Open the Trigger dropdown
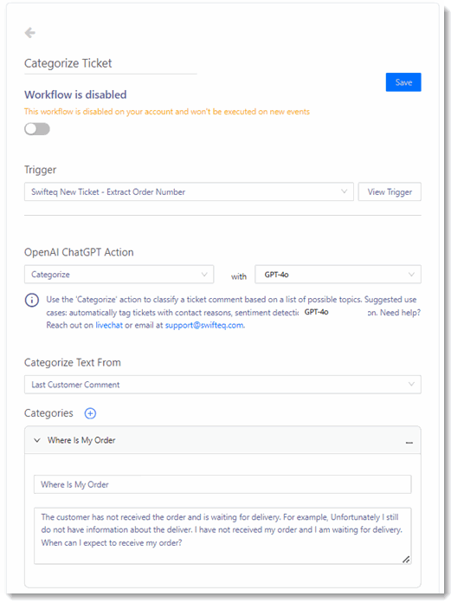Image resolution: width=451 pixels, height=603 pixels. coord(189,191)
